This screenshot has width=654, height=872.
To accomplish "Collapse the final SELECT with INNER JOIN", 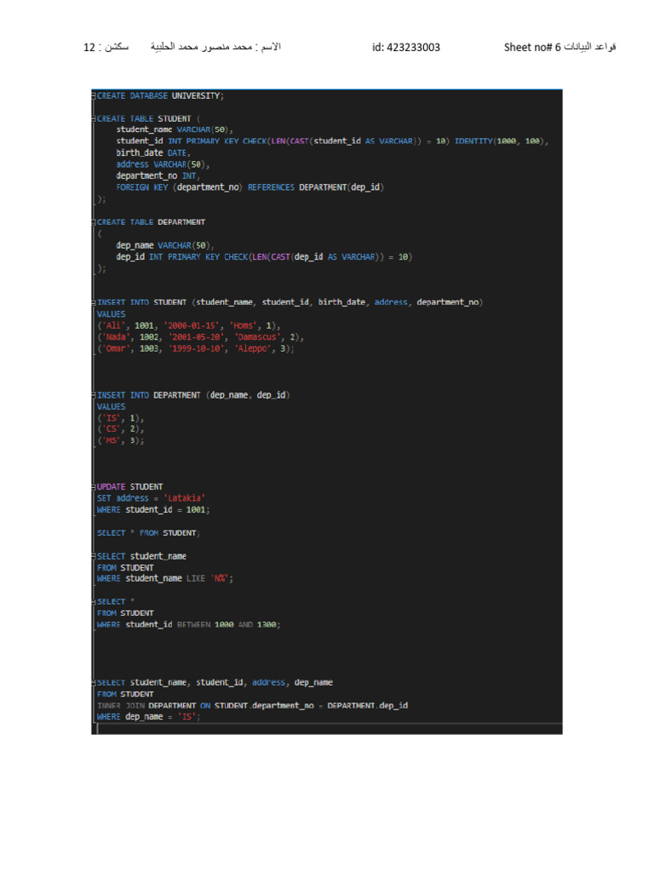I will click(94, 682).
